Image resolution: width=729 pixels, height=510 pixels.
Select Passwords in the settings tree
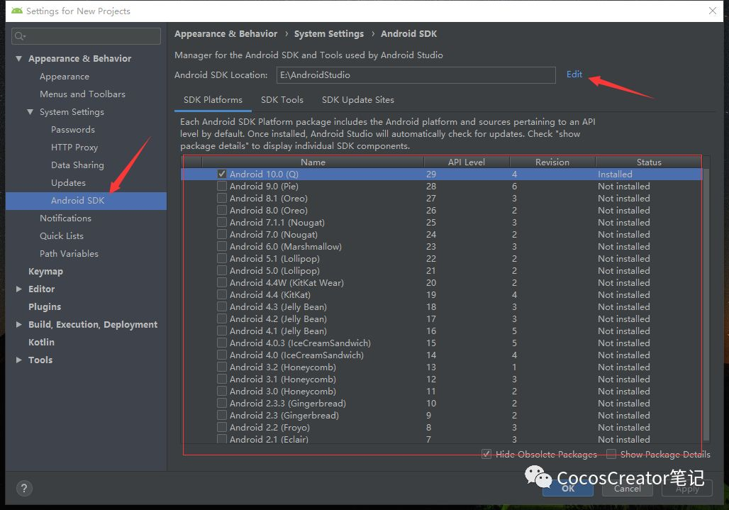click(x=73, y=130)
